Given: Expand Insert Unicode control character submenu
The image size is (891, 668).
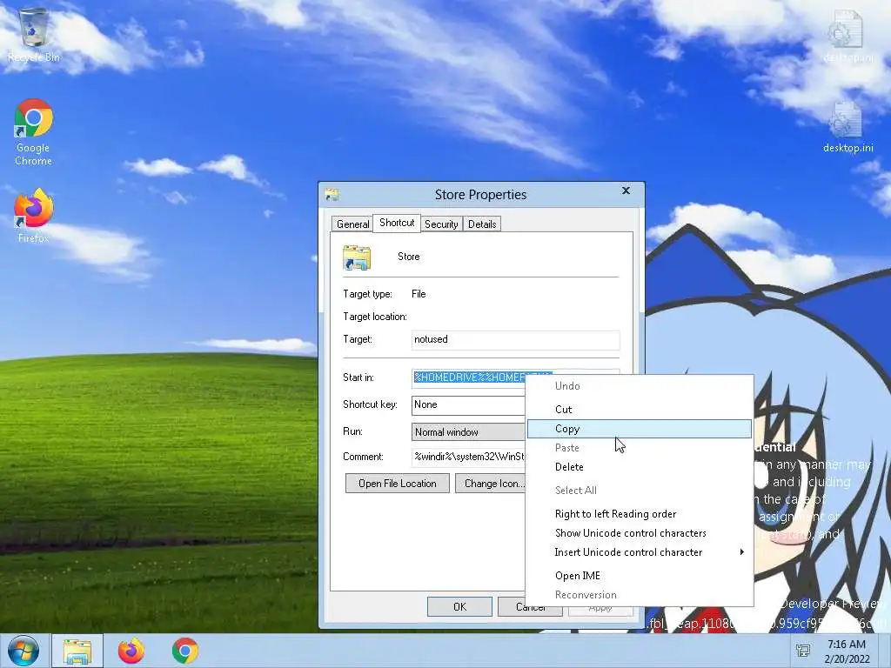Looking at the screenshot, I should 640,552.
